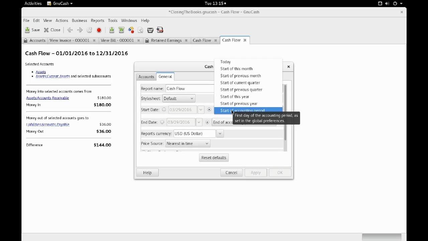Click the Report name input field
428x241 pixels.
(x=190, y=89)
